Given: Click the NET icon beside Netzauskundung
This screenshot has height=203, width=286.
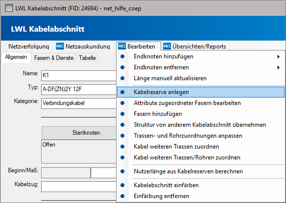Looking at the screenshot, I should (60, 46).
